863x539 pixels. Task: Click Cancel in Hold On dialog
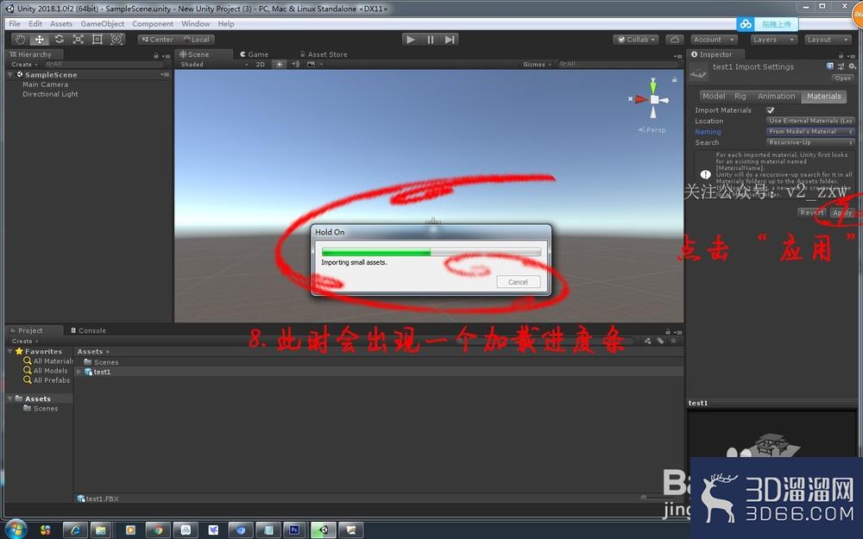tap(518, 282)
